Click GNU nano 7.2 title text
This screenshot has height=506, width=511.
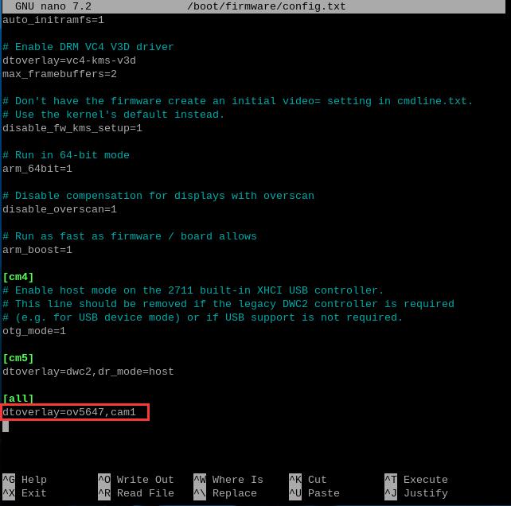point(53,6)
